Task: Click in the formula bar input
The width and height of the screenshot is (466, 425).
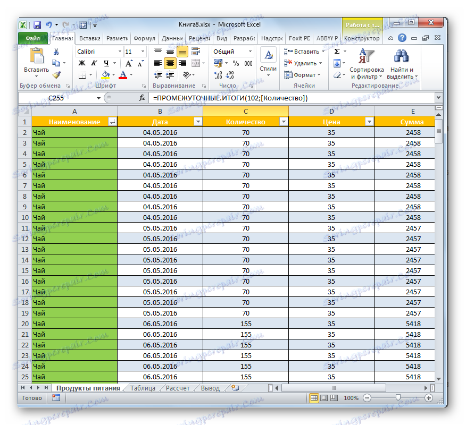Action: (293, 98)
